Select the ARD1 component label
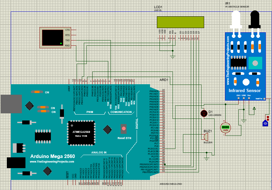The height and width of the screenshot is (190, 272). [x=164, y=80]
